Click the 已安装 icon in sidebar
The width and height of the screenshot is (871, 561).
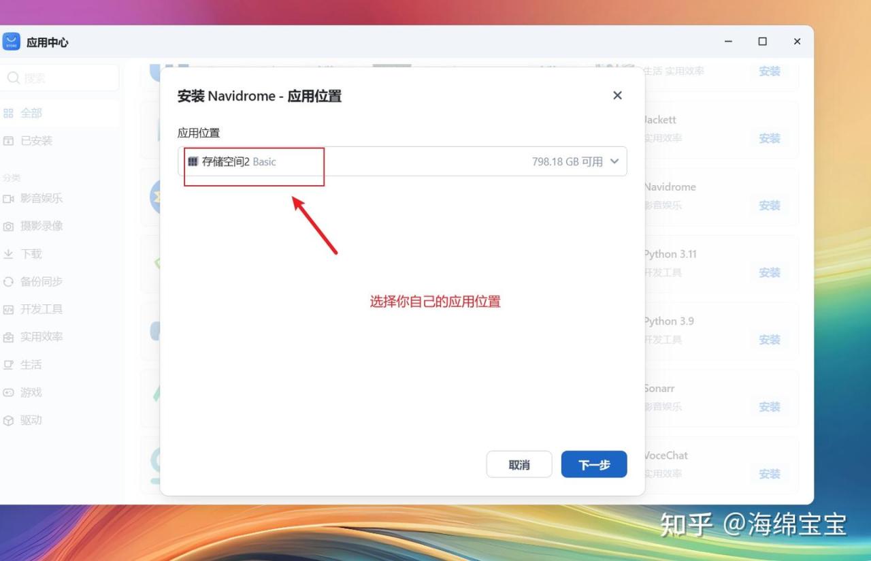tap(8, 141)
